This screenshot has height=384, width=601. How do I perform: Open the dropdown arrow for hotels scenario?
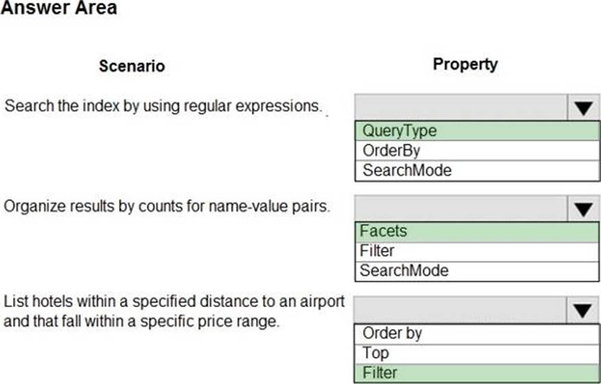click(x=583, y=311)
